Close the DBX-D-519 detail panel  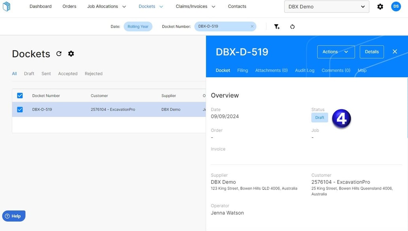click(x=395, y=51)
